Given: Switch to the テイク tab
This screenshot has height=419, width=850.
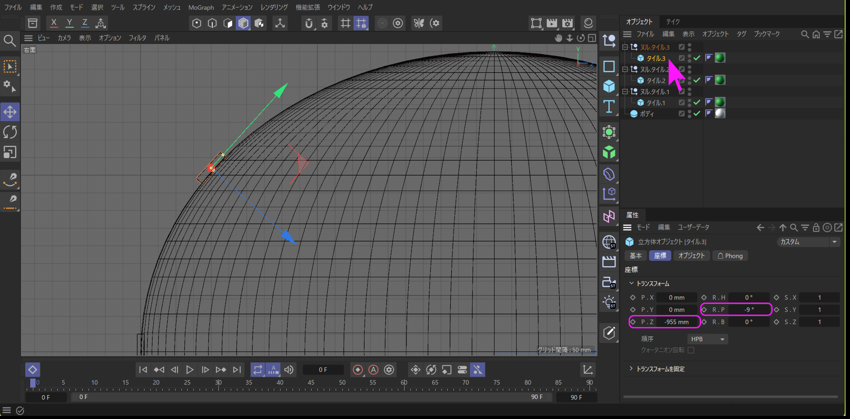Looking at the screenshot, I should tap(673, 22).
